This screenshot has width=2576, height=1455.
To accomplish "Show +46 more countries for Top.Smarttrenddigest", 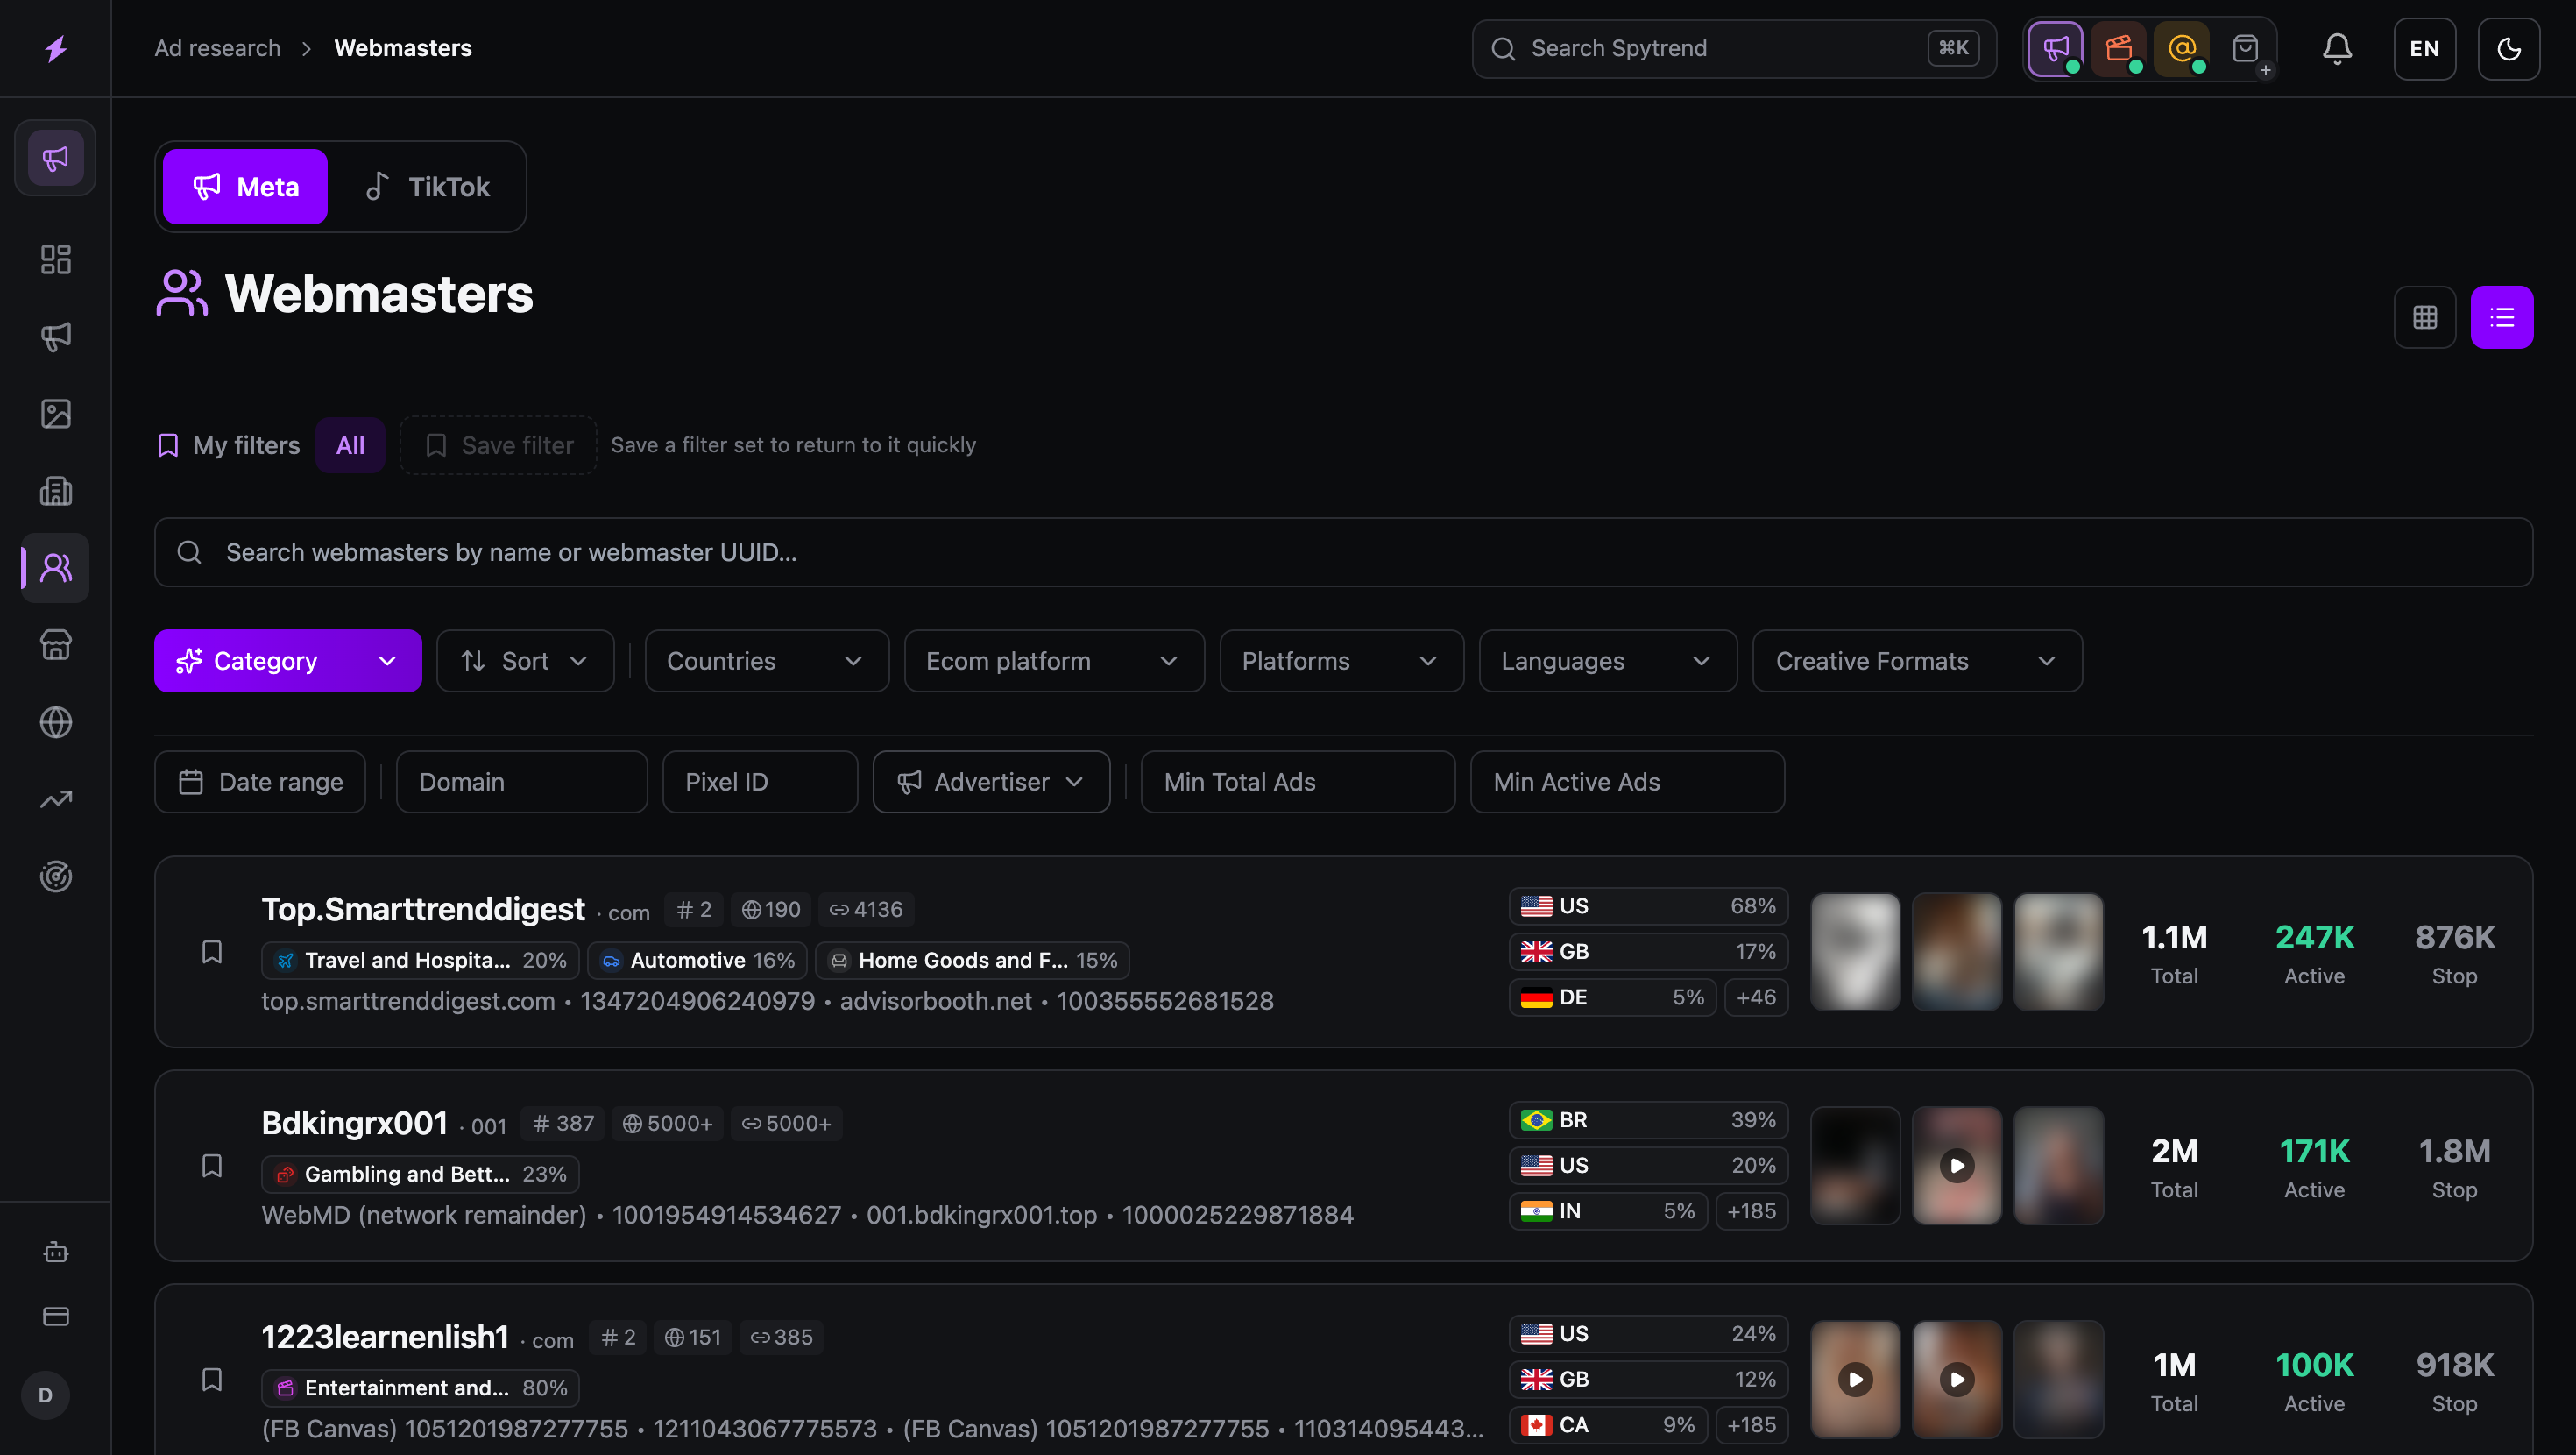I will coord(1756,997).
